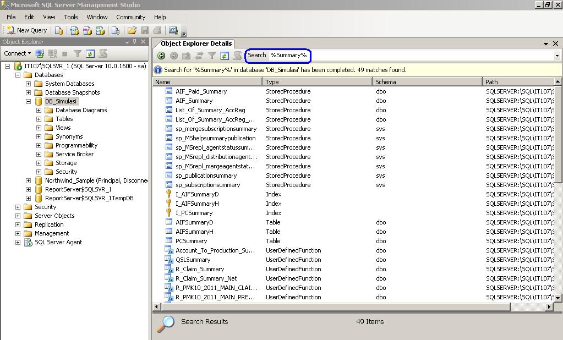This screenshot has height=340, width=563.
Task: Click the Up folder icon in Details pane
Action: [x=187, y=56]
